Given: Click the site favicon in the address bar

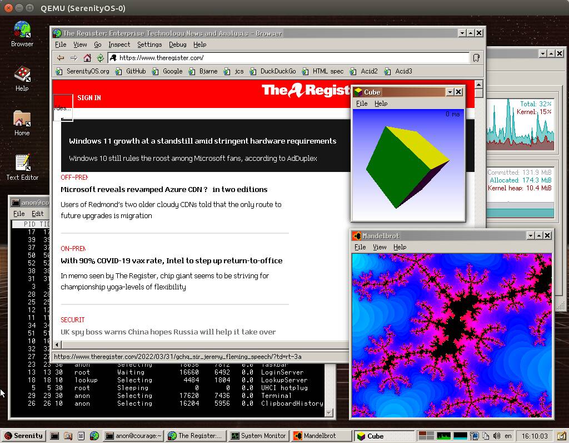Looking at the screenshot, I should coord(113,58).
